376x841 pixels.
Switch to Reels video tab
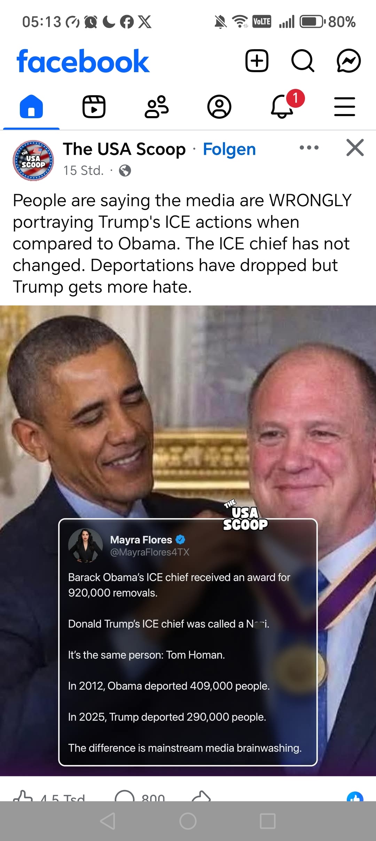pyautogui.click(x=94, y=106)
